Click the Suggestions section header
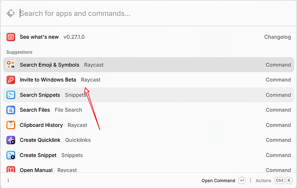 19,52
